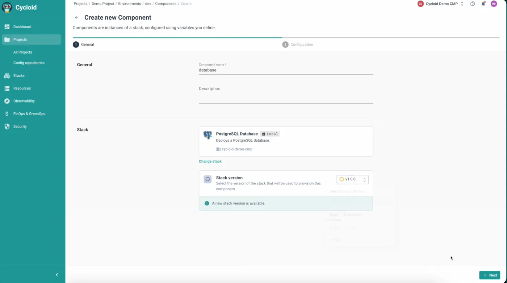Click the info icon in version notice
The height and width of the screenshot is (283, 507).
pos(207,203)
